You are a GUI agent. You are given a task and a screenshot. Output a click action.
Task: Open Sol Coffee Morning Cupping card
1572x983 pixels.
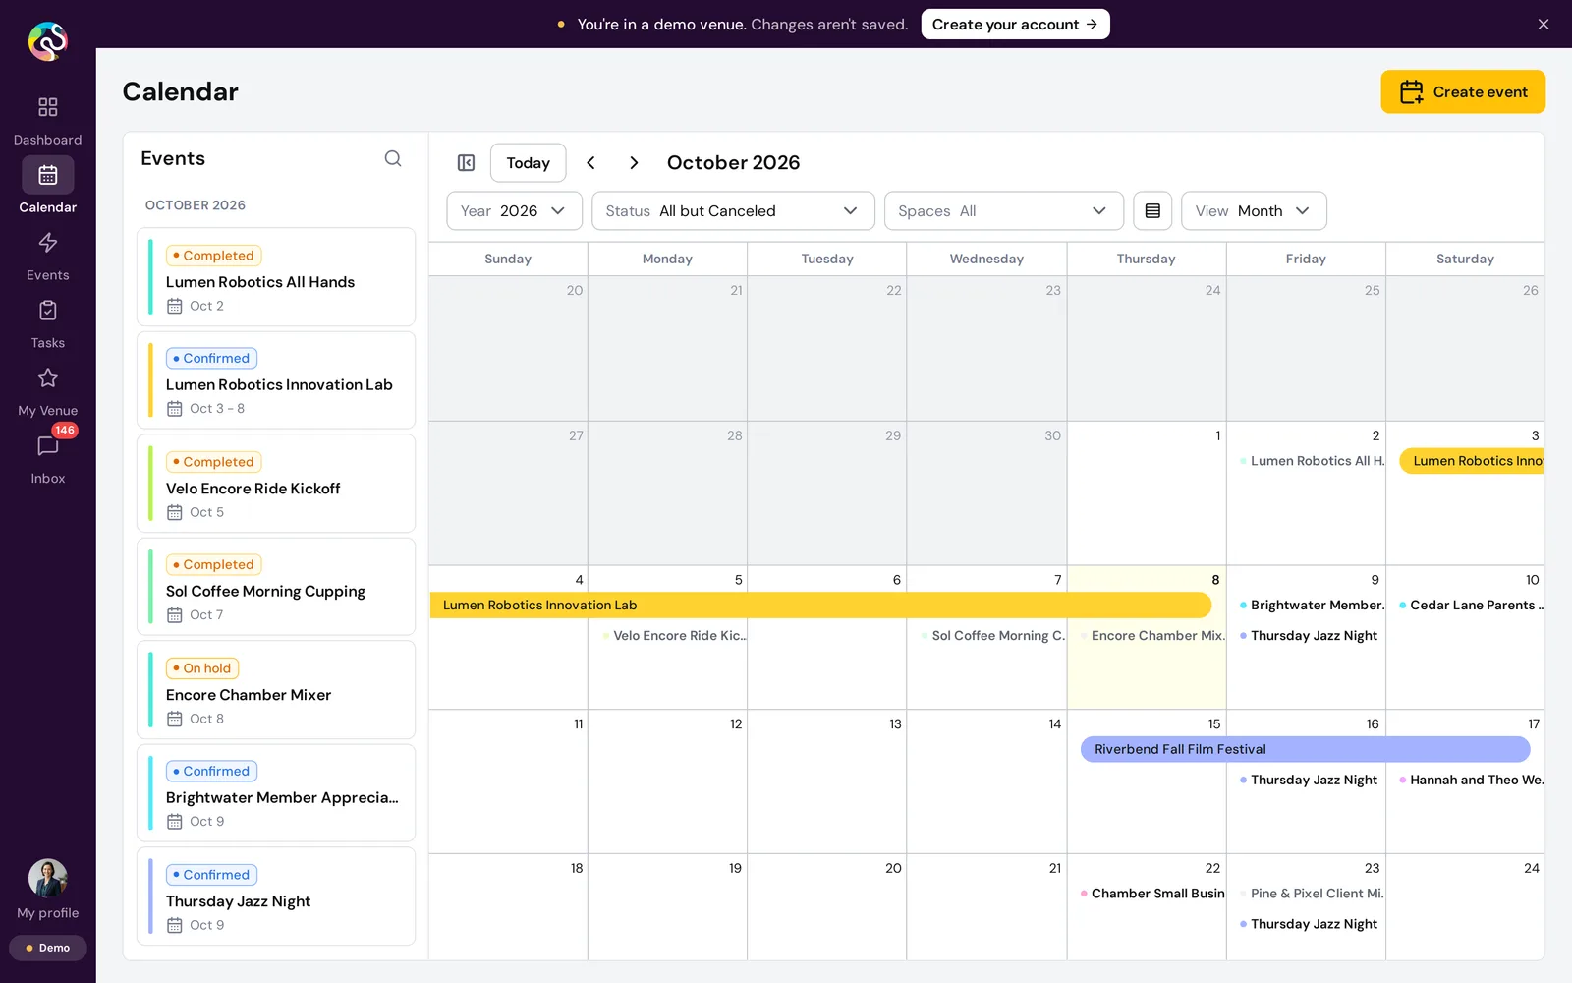click(276, 587)
